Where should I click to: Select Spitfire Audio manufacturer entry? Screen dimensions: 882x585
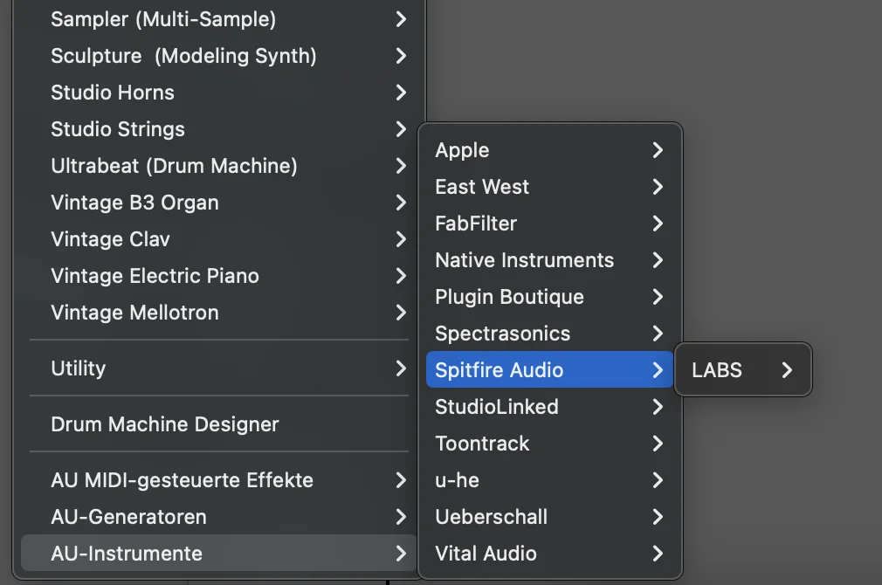(549, 369)
